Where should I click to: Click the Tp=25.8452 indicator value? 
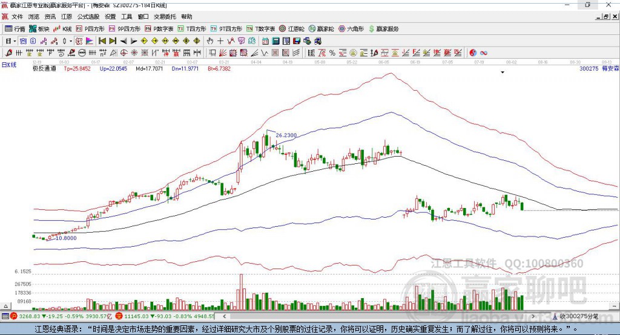pyautogui.click(x=77, y=69)
